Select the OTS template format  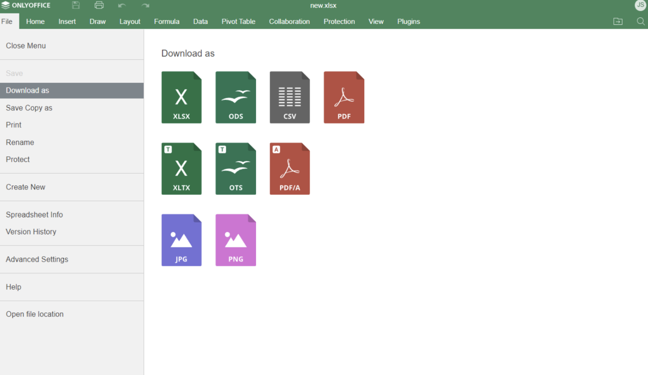click(x=236, y=168)
